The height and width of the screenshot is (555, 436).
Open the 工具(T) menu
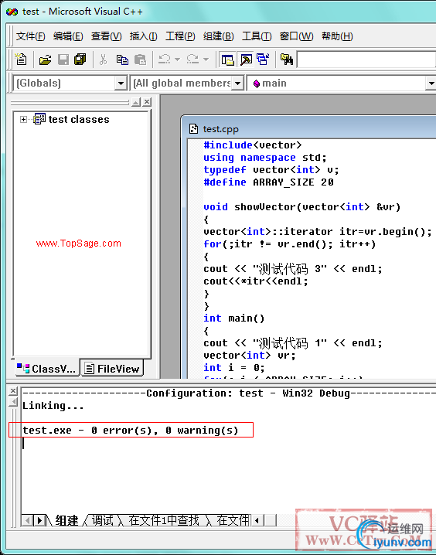pyautogui.click(x=257, y=36)
